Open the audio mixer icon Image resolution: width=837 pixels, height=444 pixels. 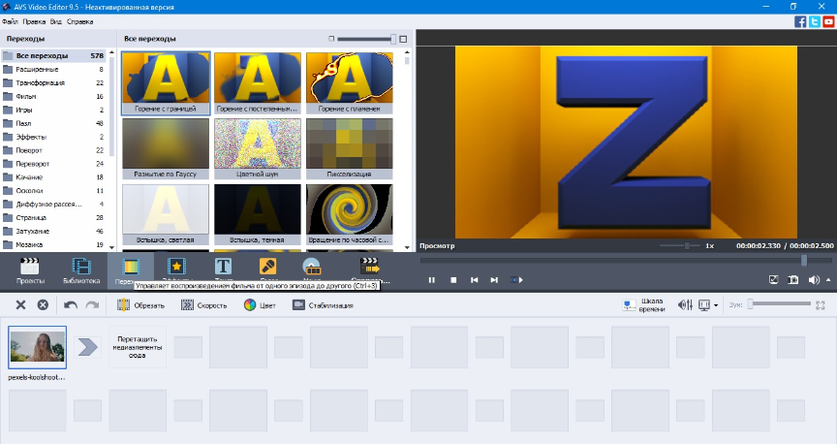pos(686,305)
